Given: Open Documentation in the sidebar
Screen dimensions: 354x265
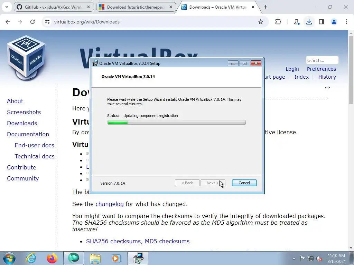Looking at the screenshot, I should point(28,134).
